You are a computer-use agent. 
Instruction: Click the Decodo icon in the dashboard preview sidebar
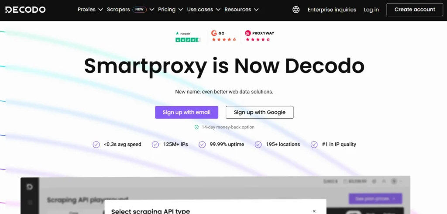point(30,187)
